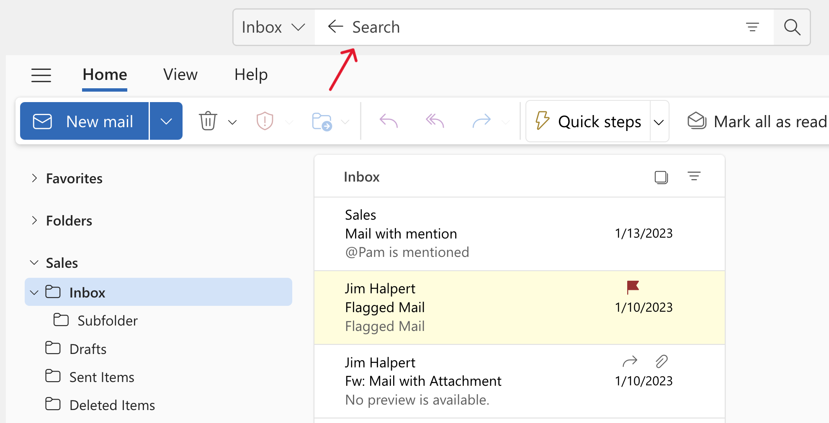Collapse the Sales account section

[34, 263]
